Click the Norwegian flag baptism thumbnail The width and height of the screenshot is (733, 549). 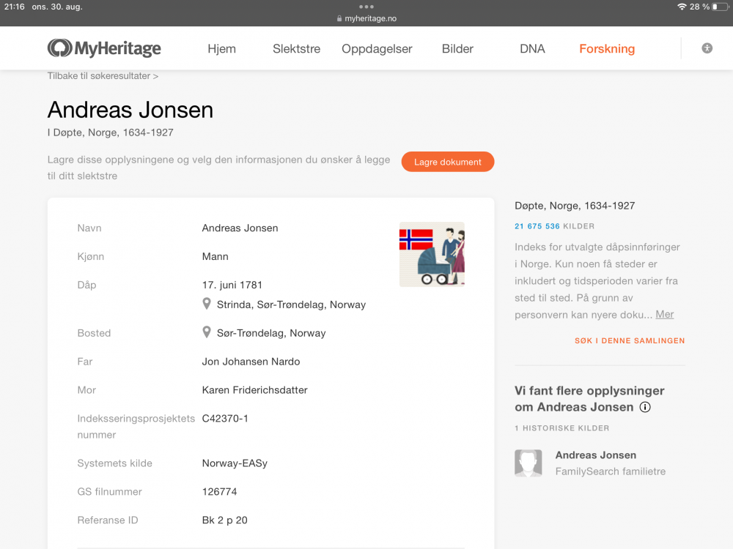pos(432,254)
